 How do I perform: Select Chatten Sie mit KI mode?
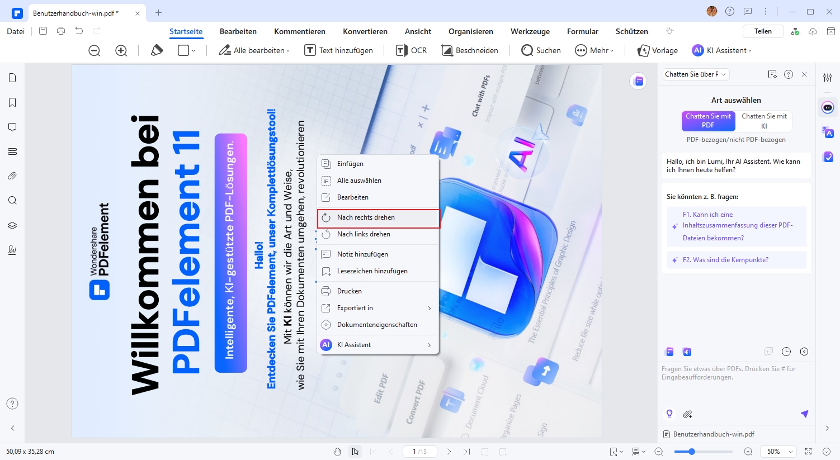tap(764, 121)
